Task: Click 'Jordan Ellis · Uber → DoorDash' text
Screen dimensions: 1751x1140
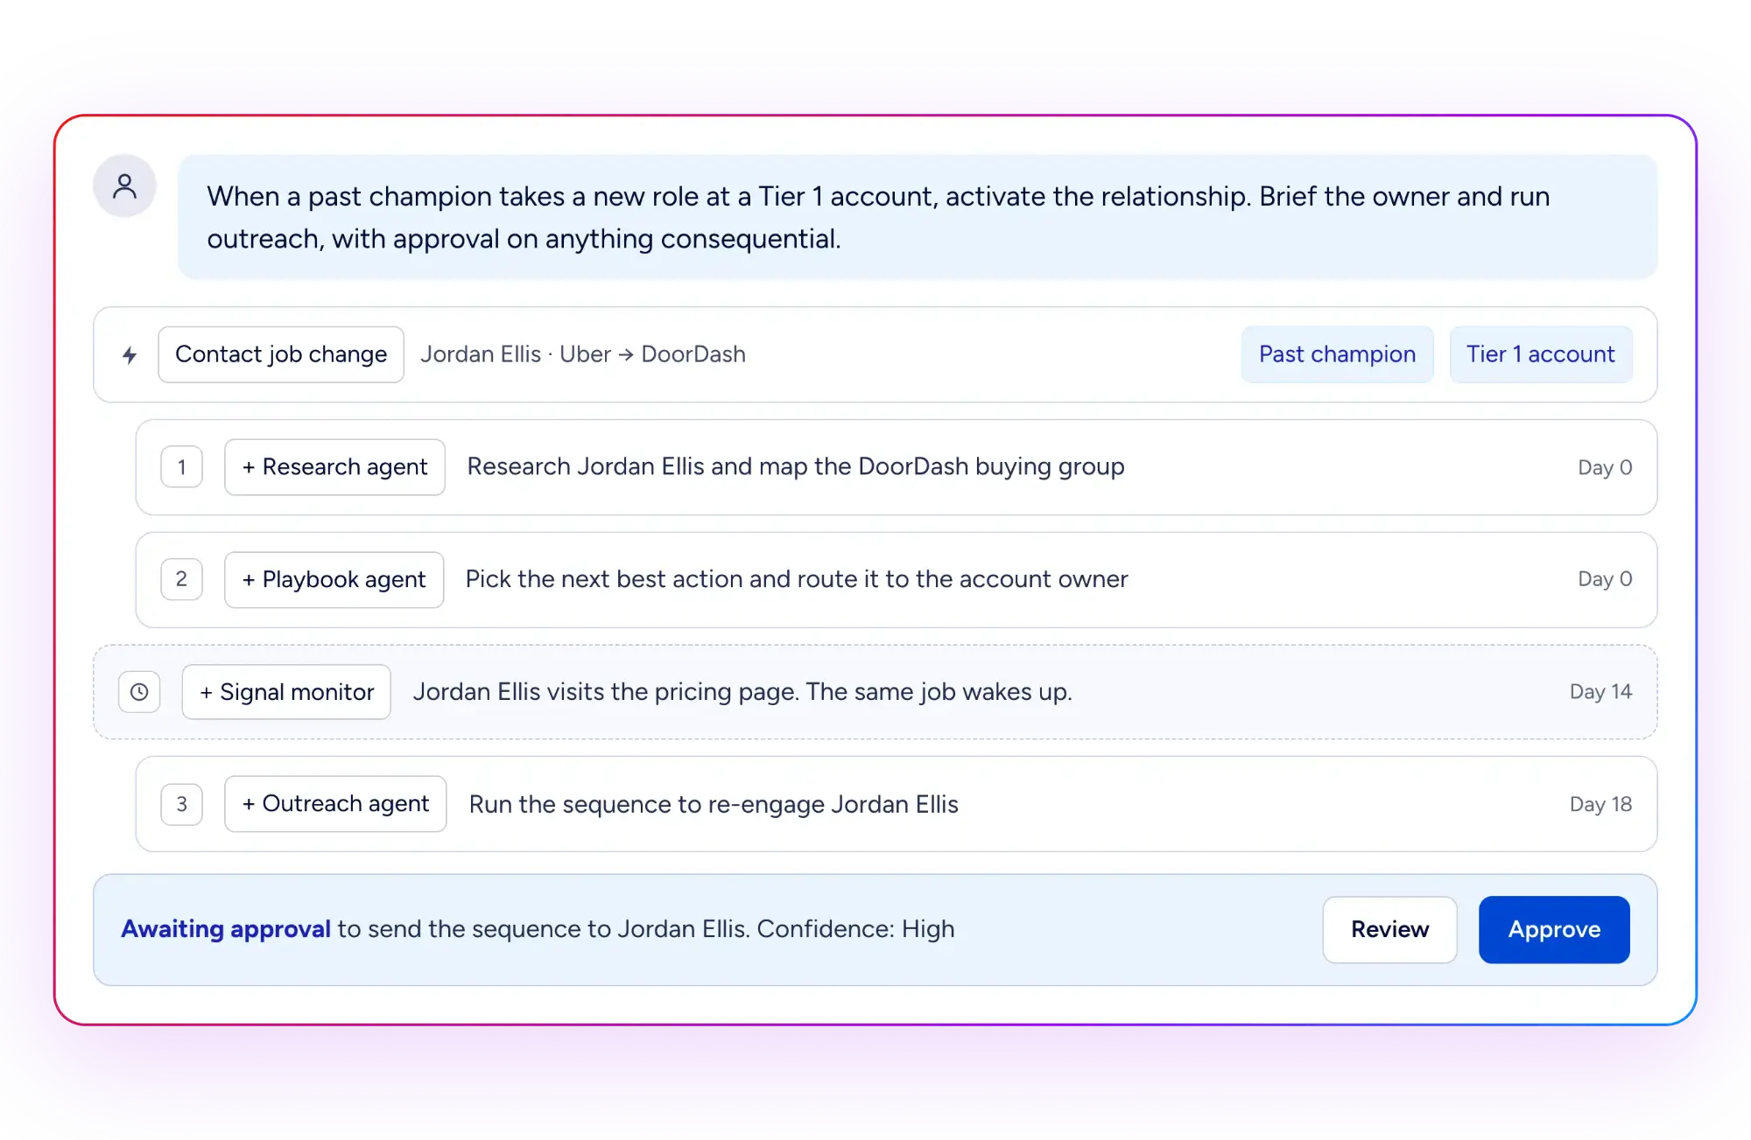Action: (x=583, y=354)
